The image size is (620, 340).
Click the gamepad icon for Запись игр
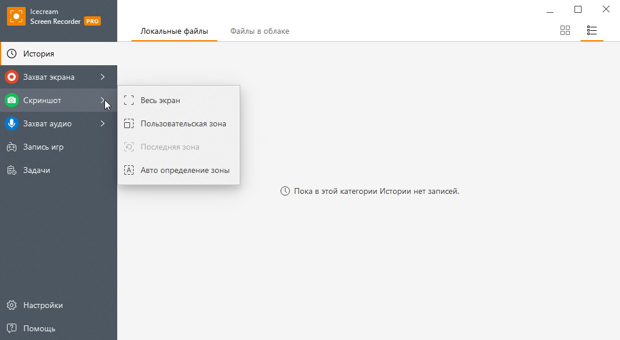point(12,147)
